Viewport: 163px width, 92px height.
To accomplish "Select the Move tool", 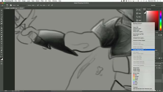I will point(2,10).
